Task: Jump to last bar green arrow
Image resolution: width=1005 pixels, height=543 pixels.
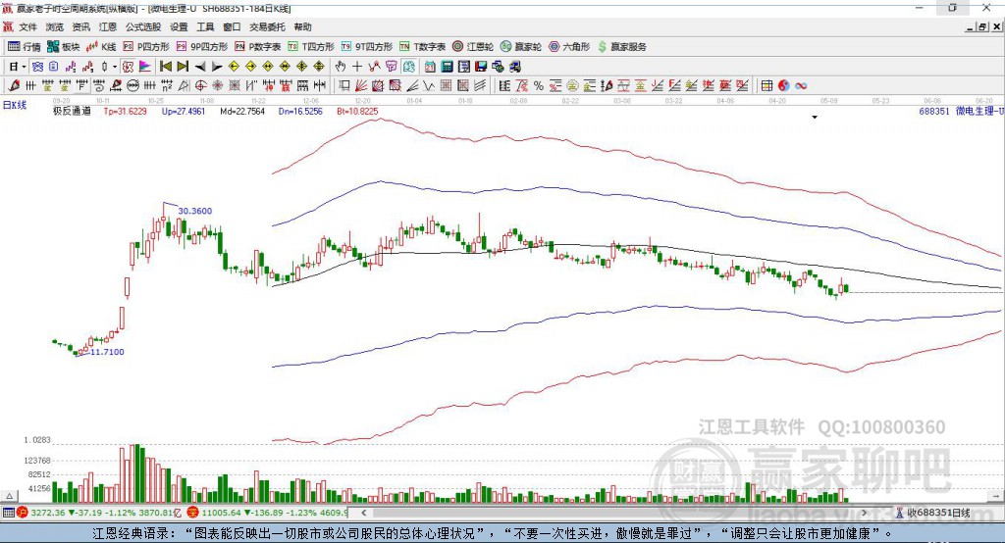Action: click(x=183, y=67)
